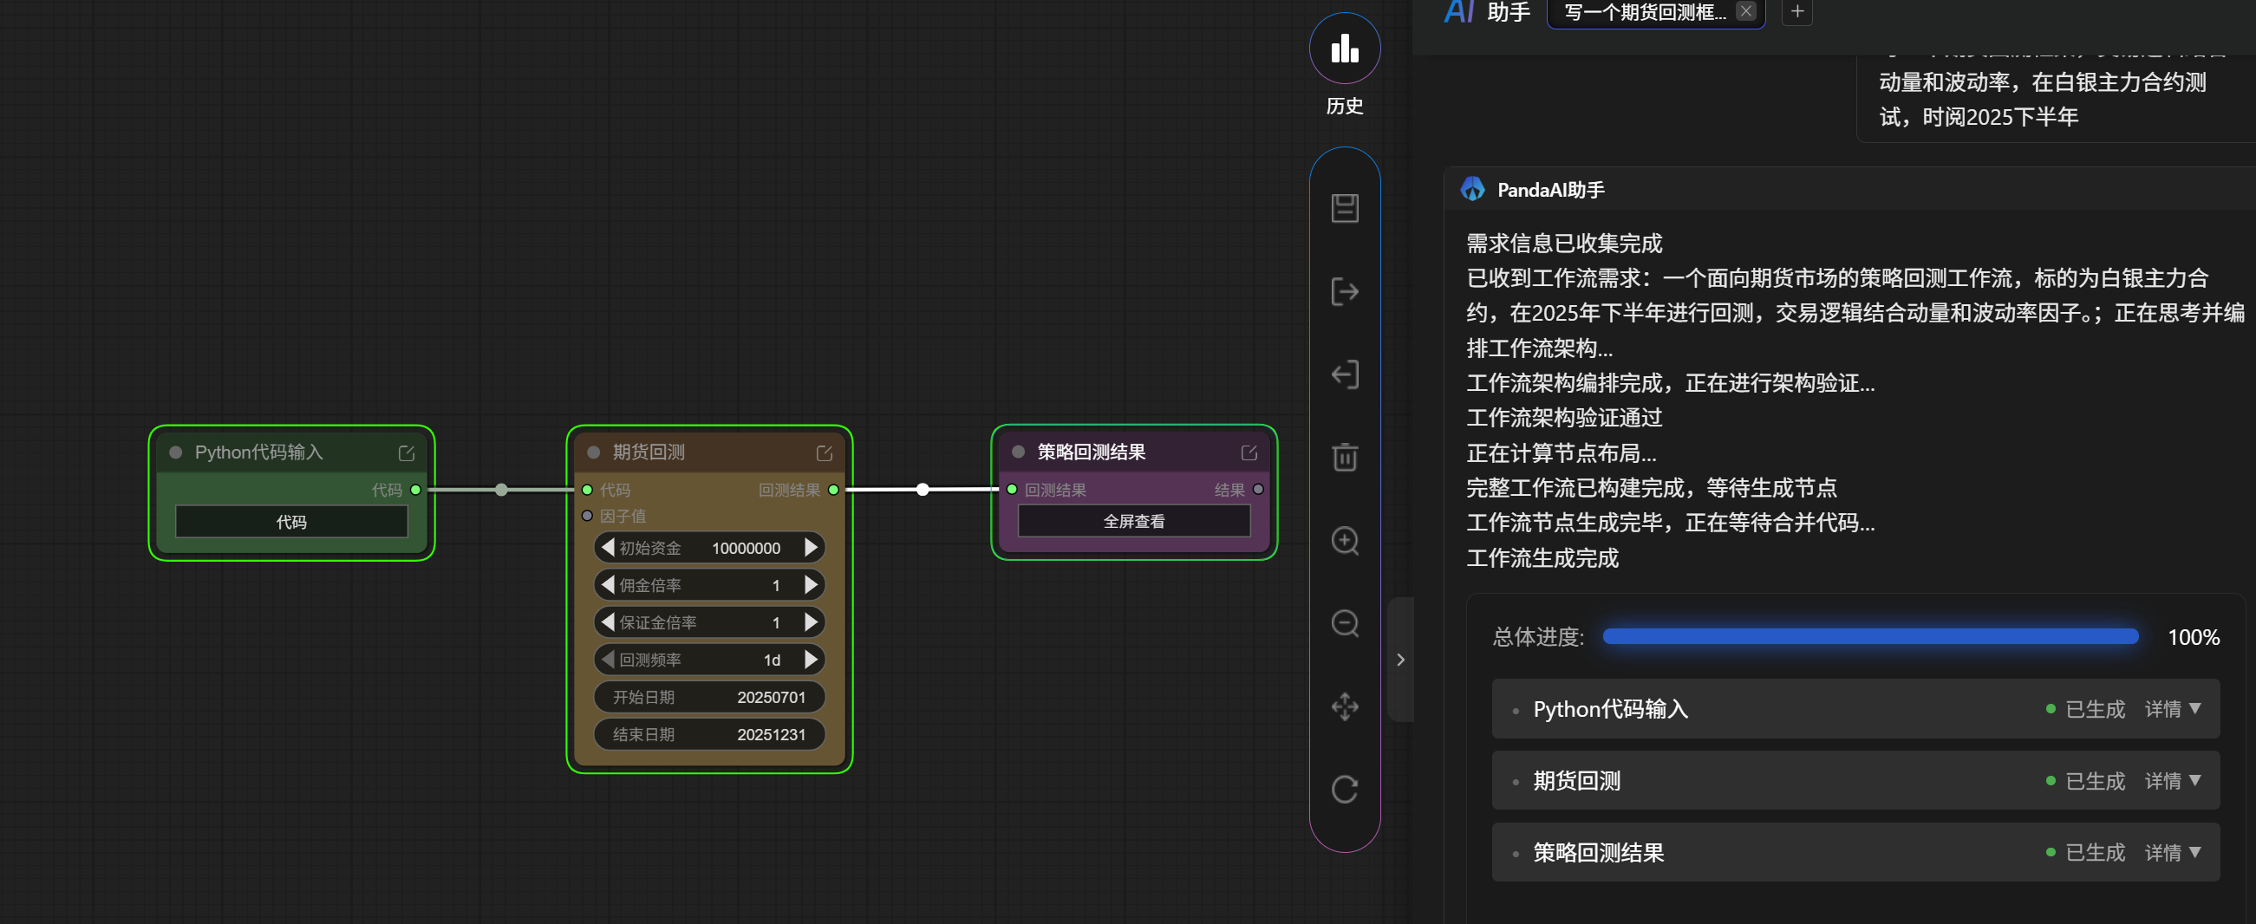Viewport: 2256px width, 924px height.
Task: Edit the 开始日期 field 20250701
Action: pyautogui.click(x=709, y=696)
